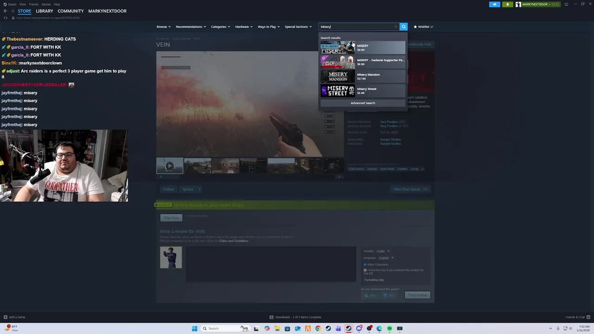Click the Windows taskbar Search box
594x334 pixels.
click(225, 328)
